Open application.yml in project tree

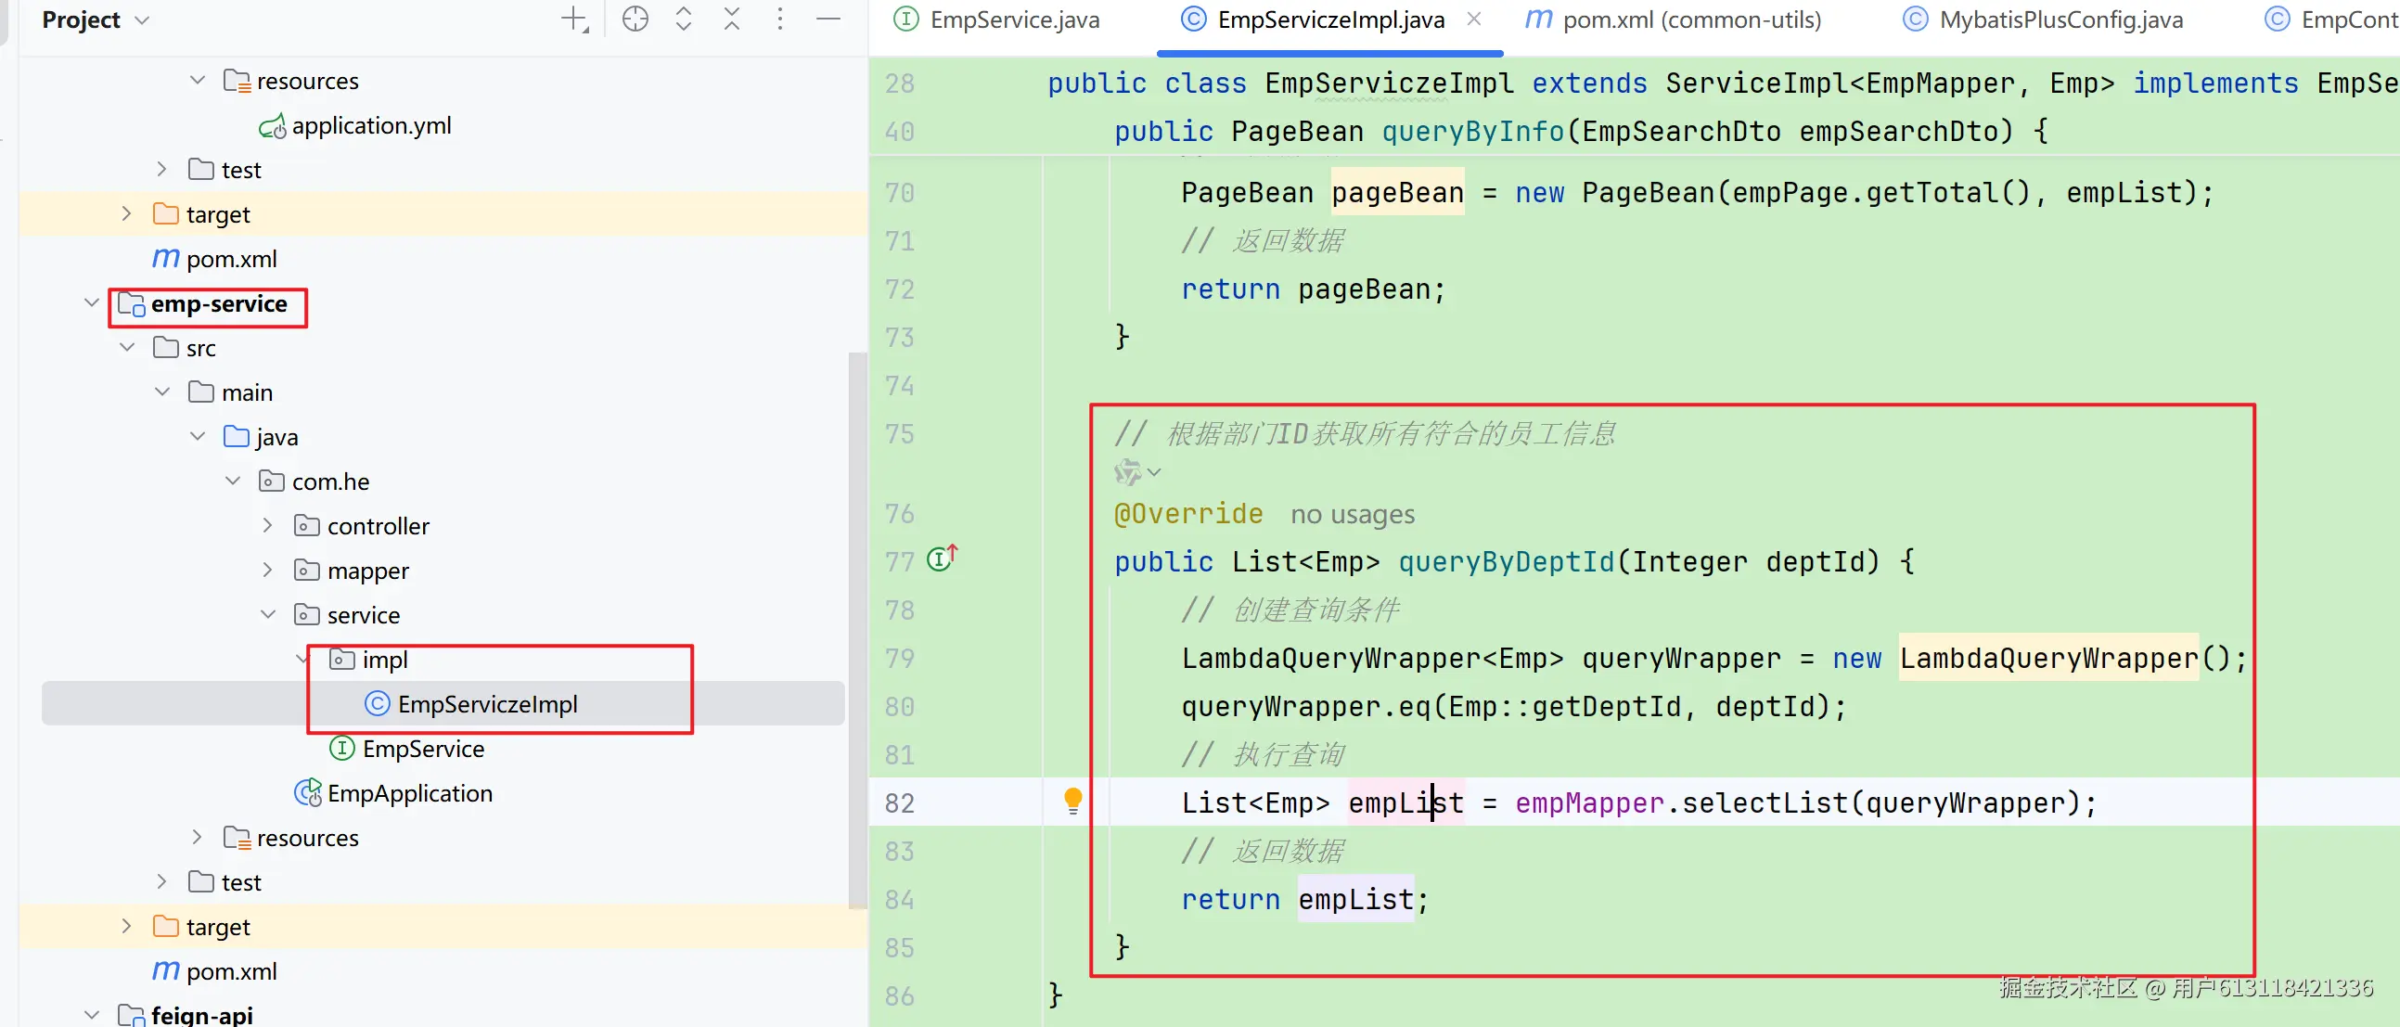click(370, 126)
